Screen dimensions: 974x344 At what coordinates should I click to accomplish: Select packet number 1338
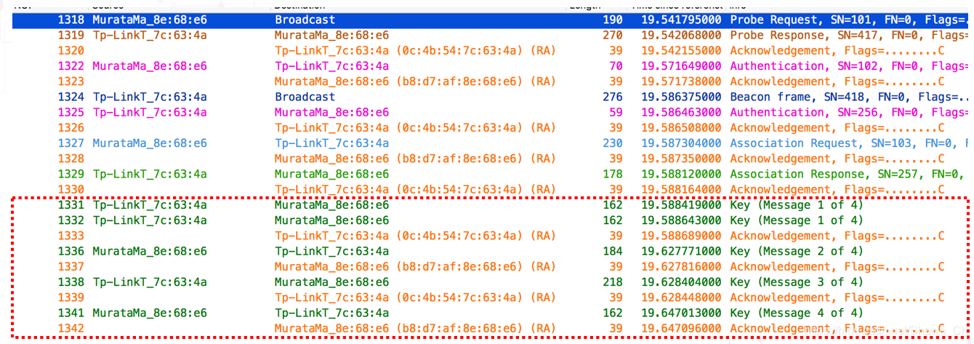click(71, 282)
